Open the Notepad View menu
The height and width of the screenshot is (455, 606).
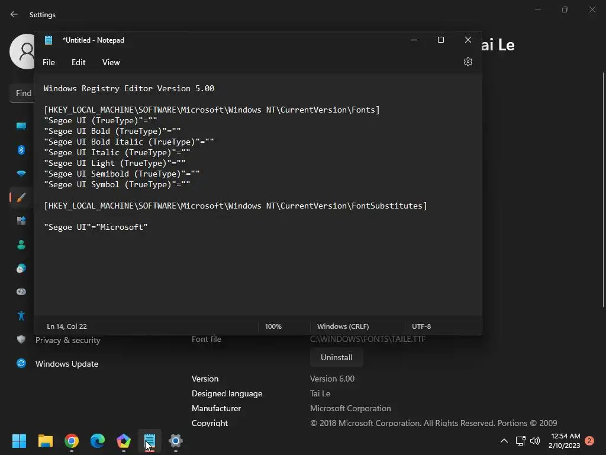click(x=111, y=62)
